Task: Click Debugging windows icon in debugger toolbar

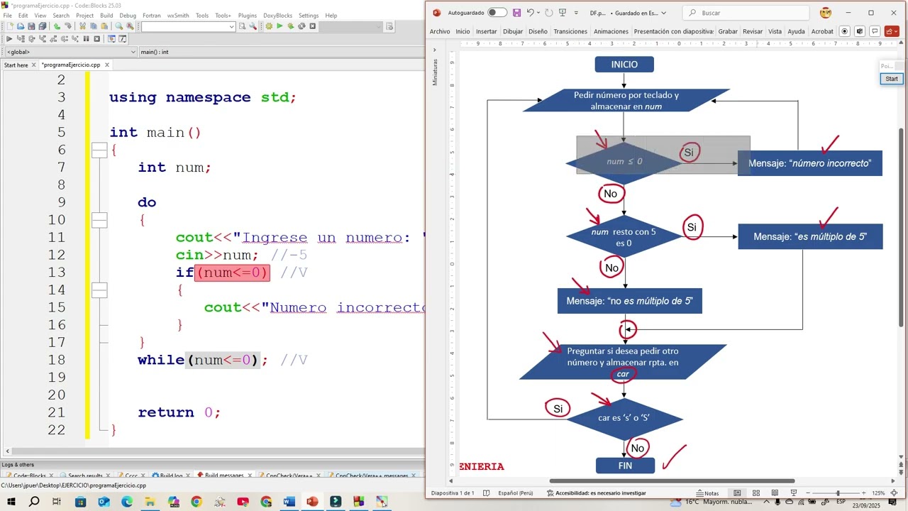Action: [111, 39]
